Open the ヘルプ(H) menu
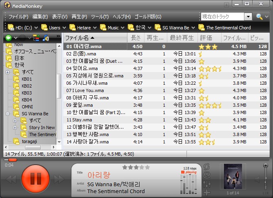 [x=122, y=17]
